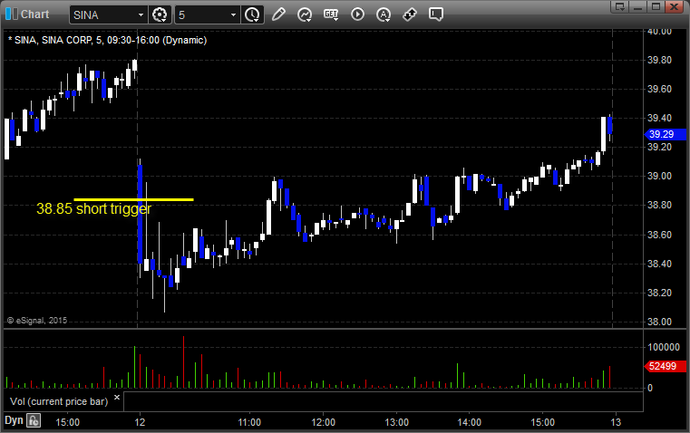Screen dimensions: 690x433
Task: Click the Dyn mode label
Action: point(14,420)
